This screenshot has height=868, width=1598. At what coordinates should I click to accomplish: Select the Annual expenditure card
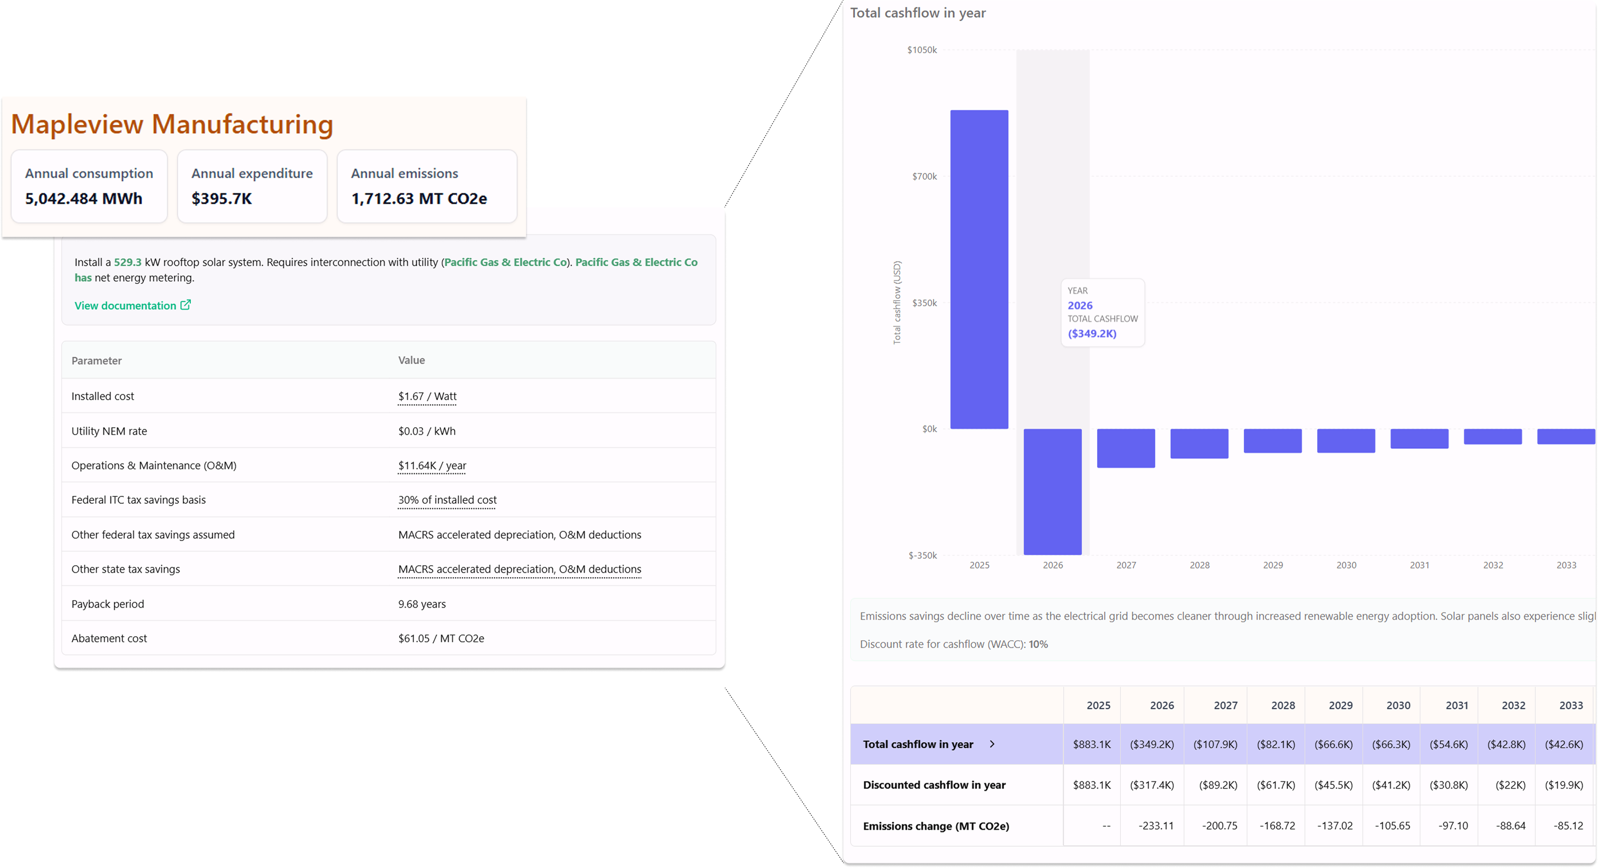[x=252, y=186]
